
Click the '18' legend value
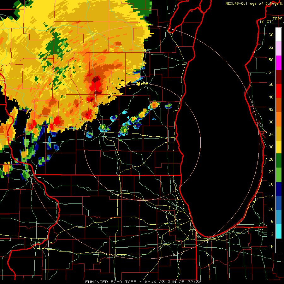pyautogui.click(x=271, y=184)
